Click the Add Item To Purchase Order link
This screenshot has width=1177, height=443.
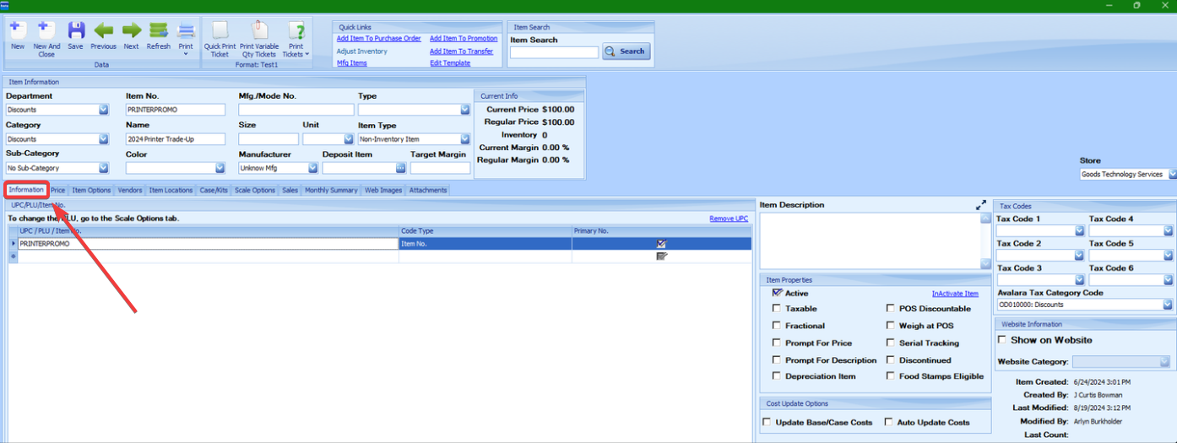coord(378,39)
